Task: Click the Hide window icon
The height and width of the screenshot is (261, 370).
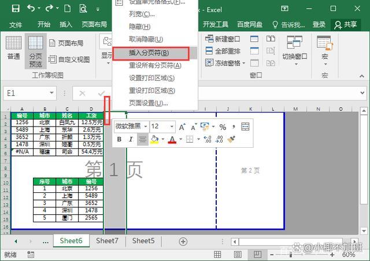Action: pyautogui.click(x=254, y=51)
